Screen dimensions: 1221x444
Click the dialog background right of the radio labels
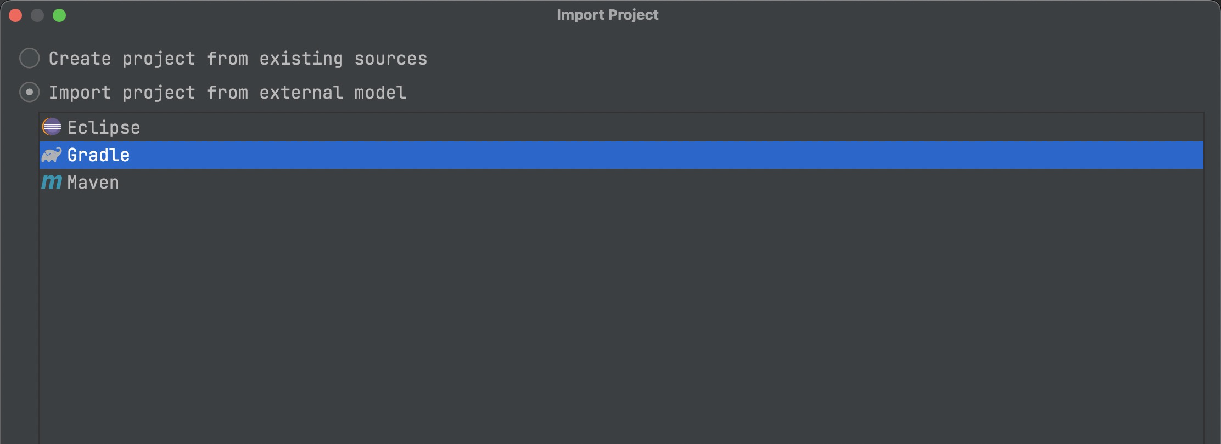coord(824,76)
